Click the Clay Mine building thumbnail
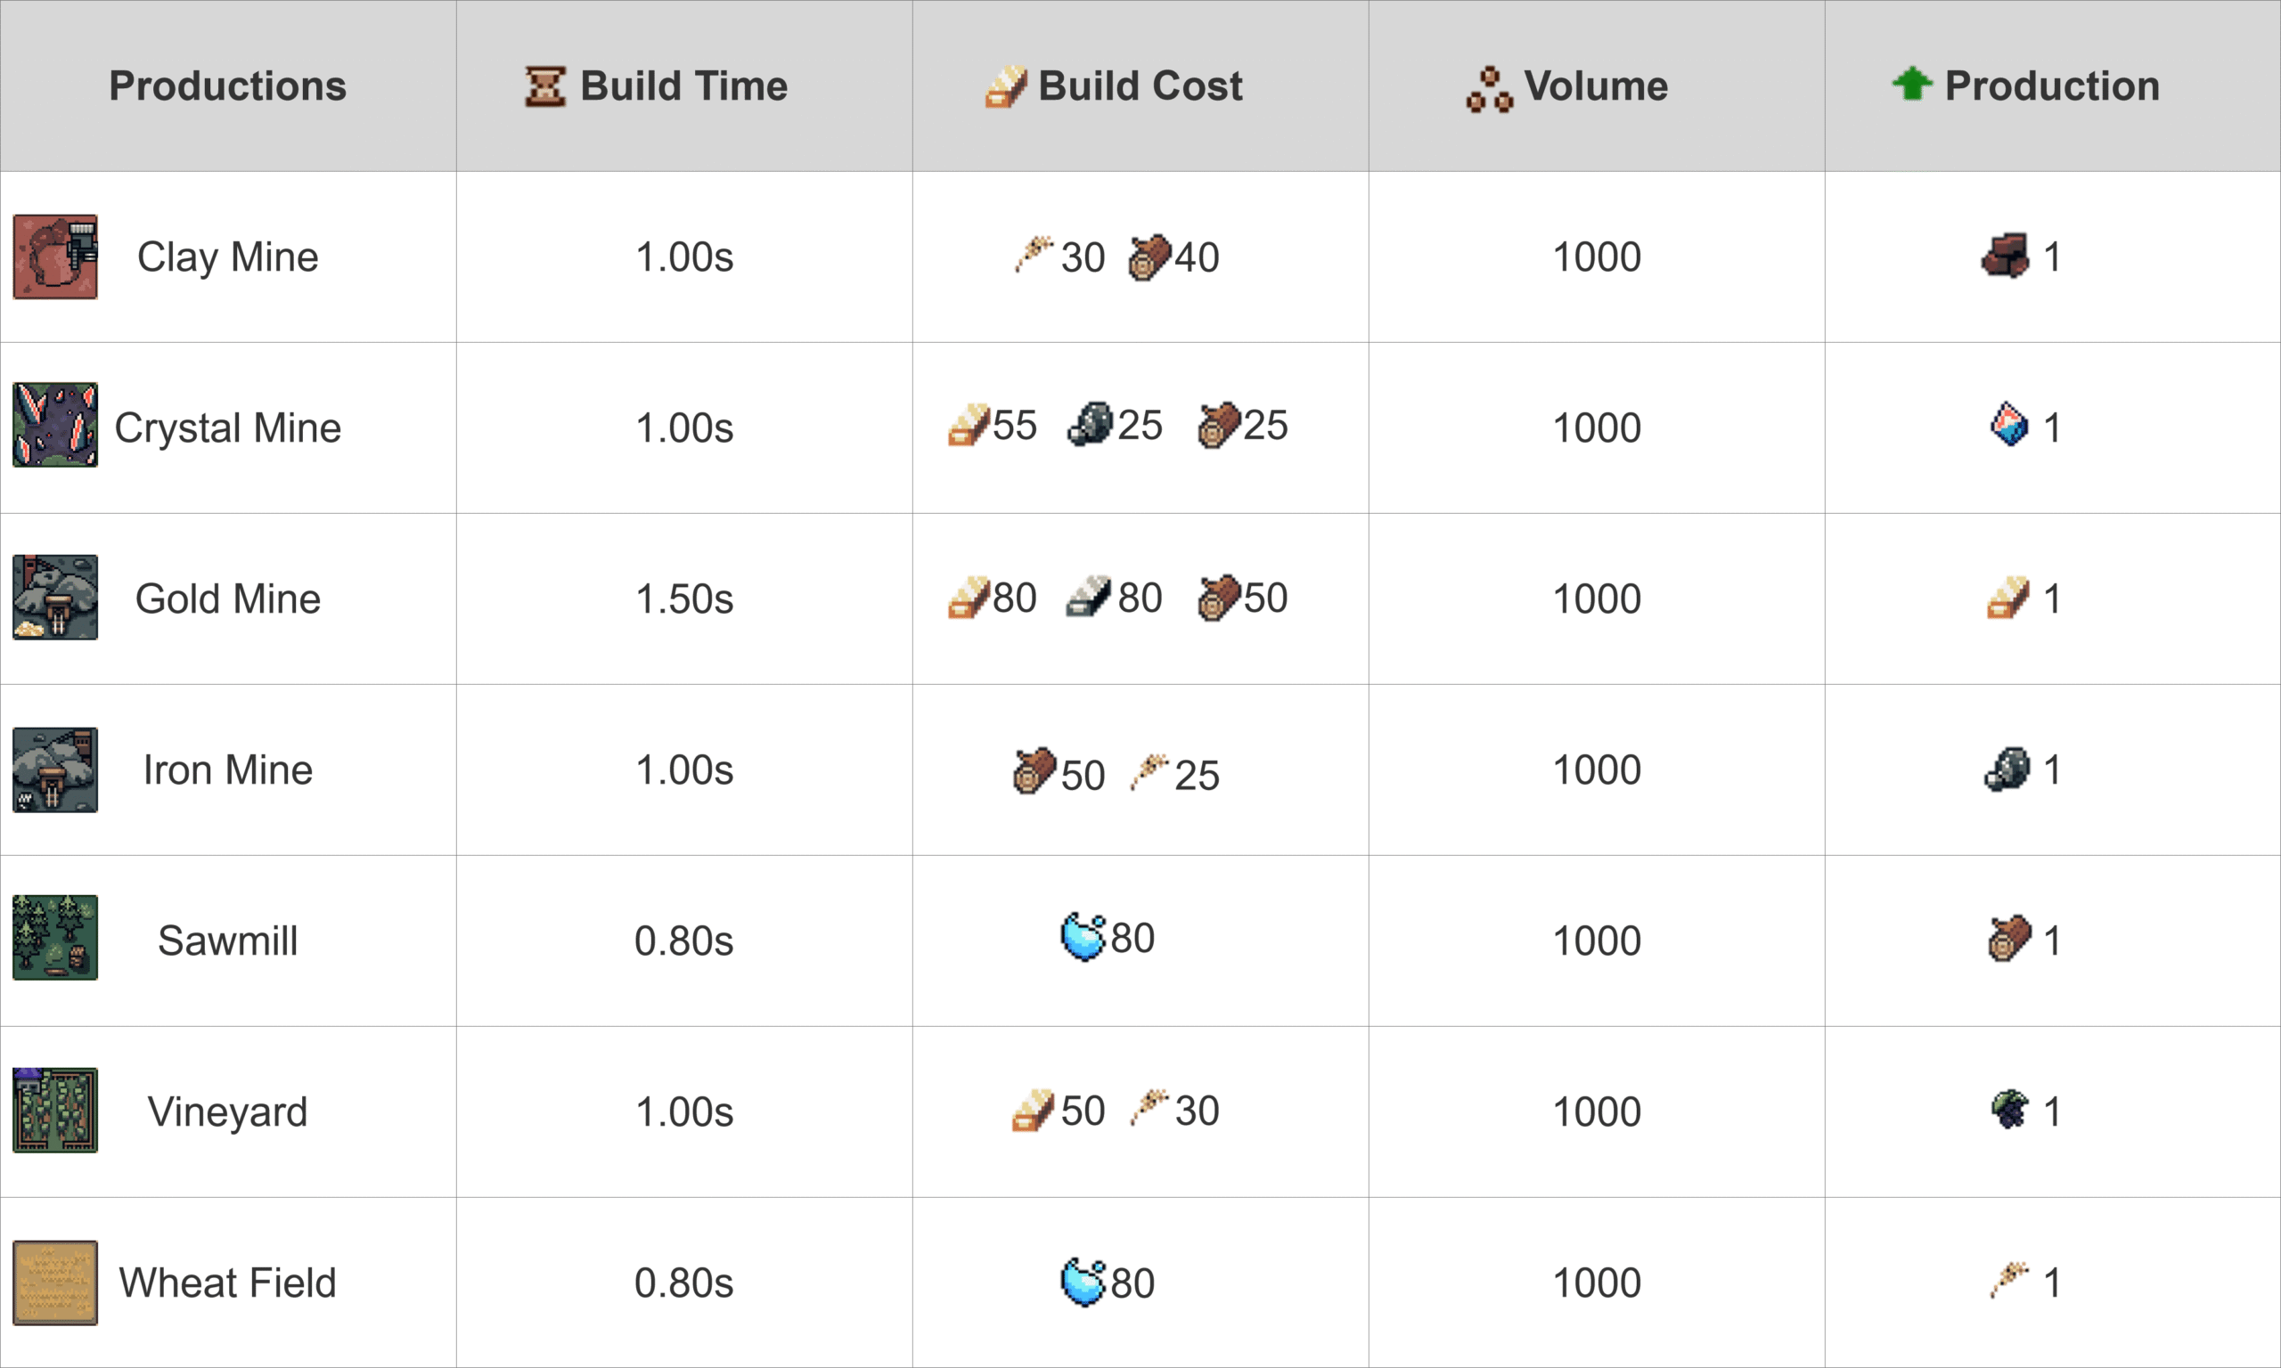 [55, 257]
